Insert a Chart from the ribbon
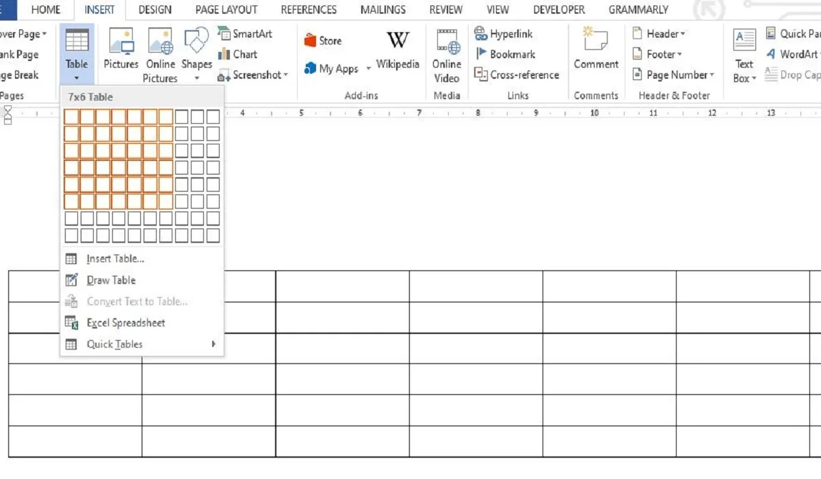821x479 pixels. 237,54
